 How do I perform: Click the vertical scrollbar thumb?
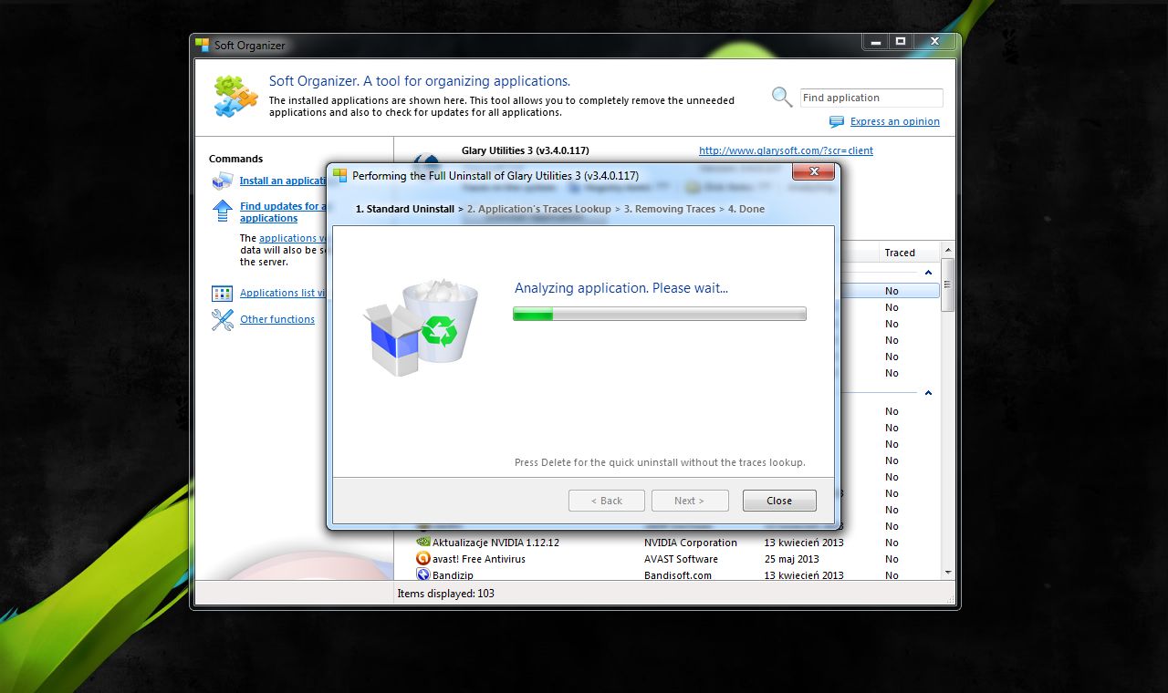(x=948, y=284)
